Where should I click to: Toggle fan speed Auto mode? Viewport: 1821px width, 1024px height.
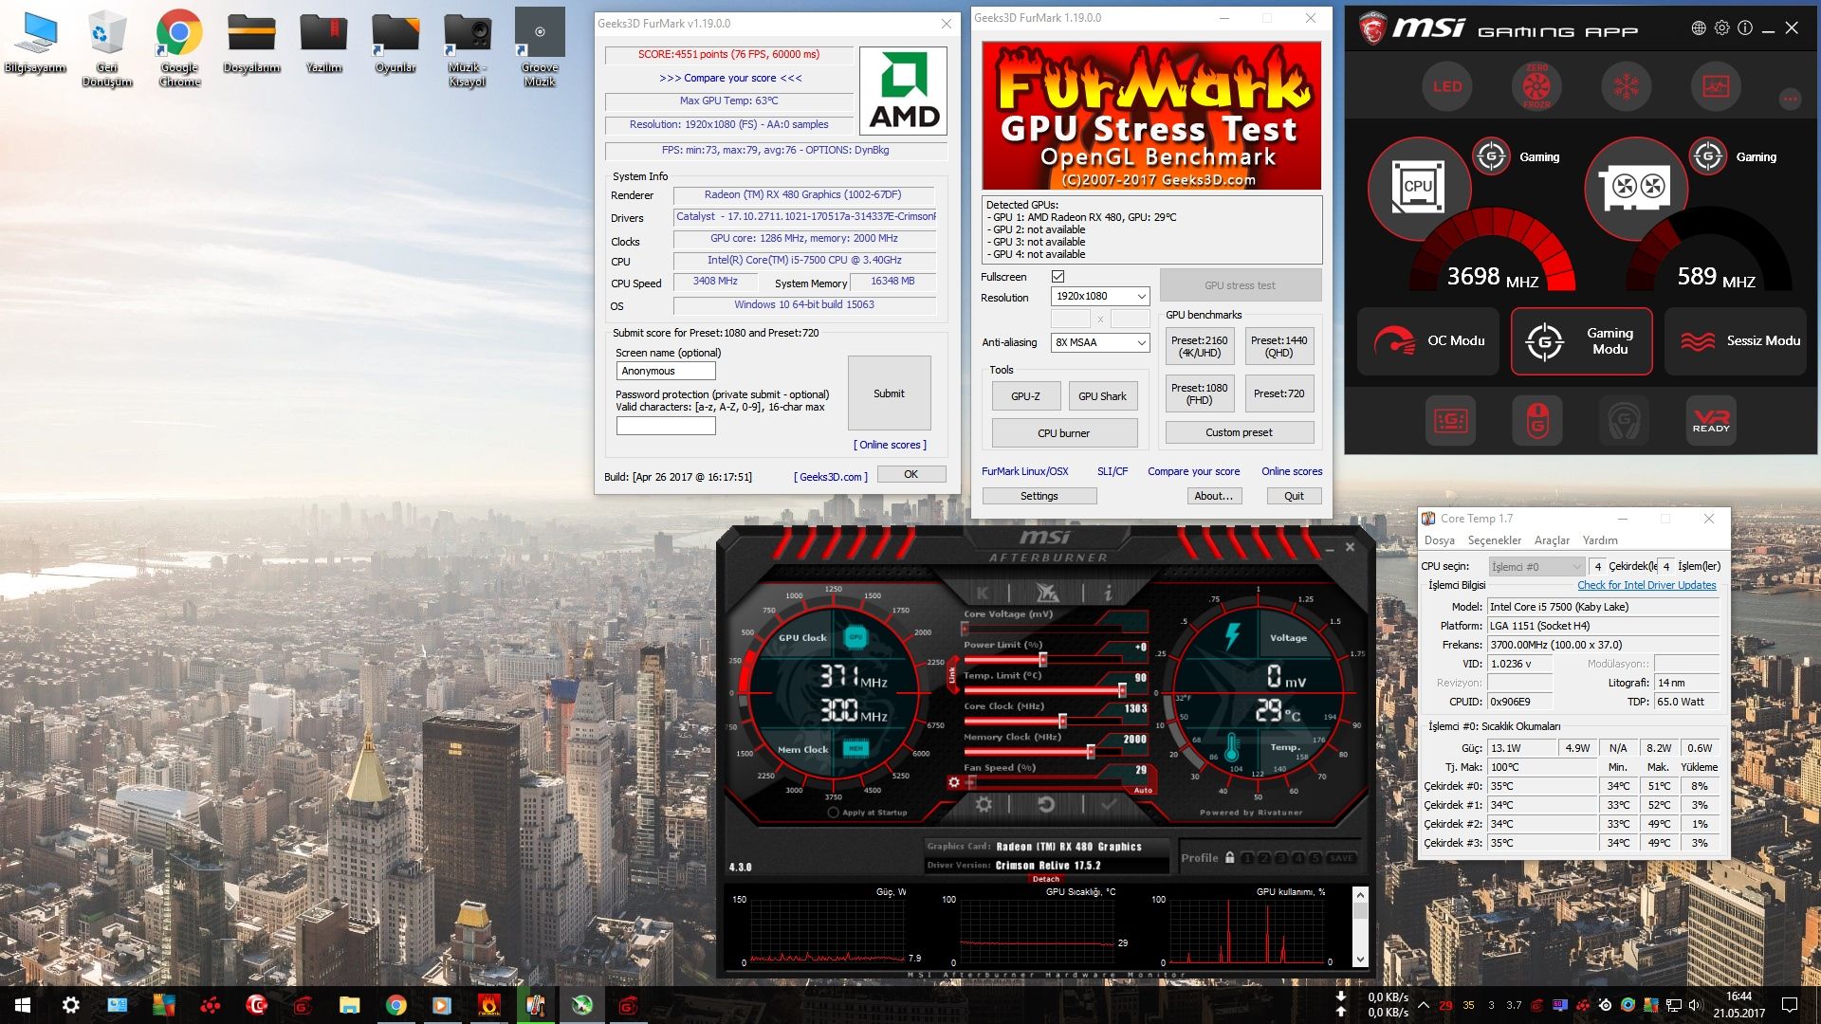1143,790
